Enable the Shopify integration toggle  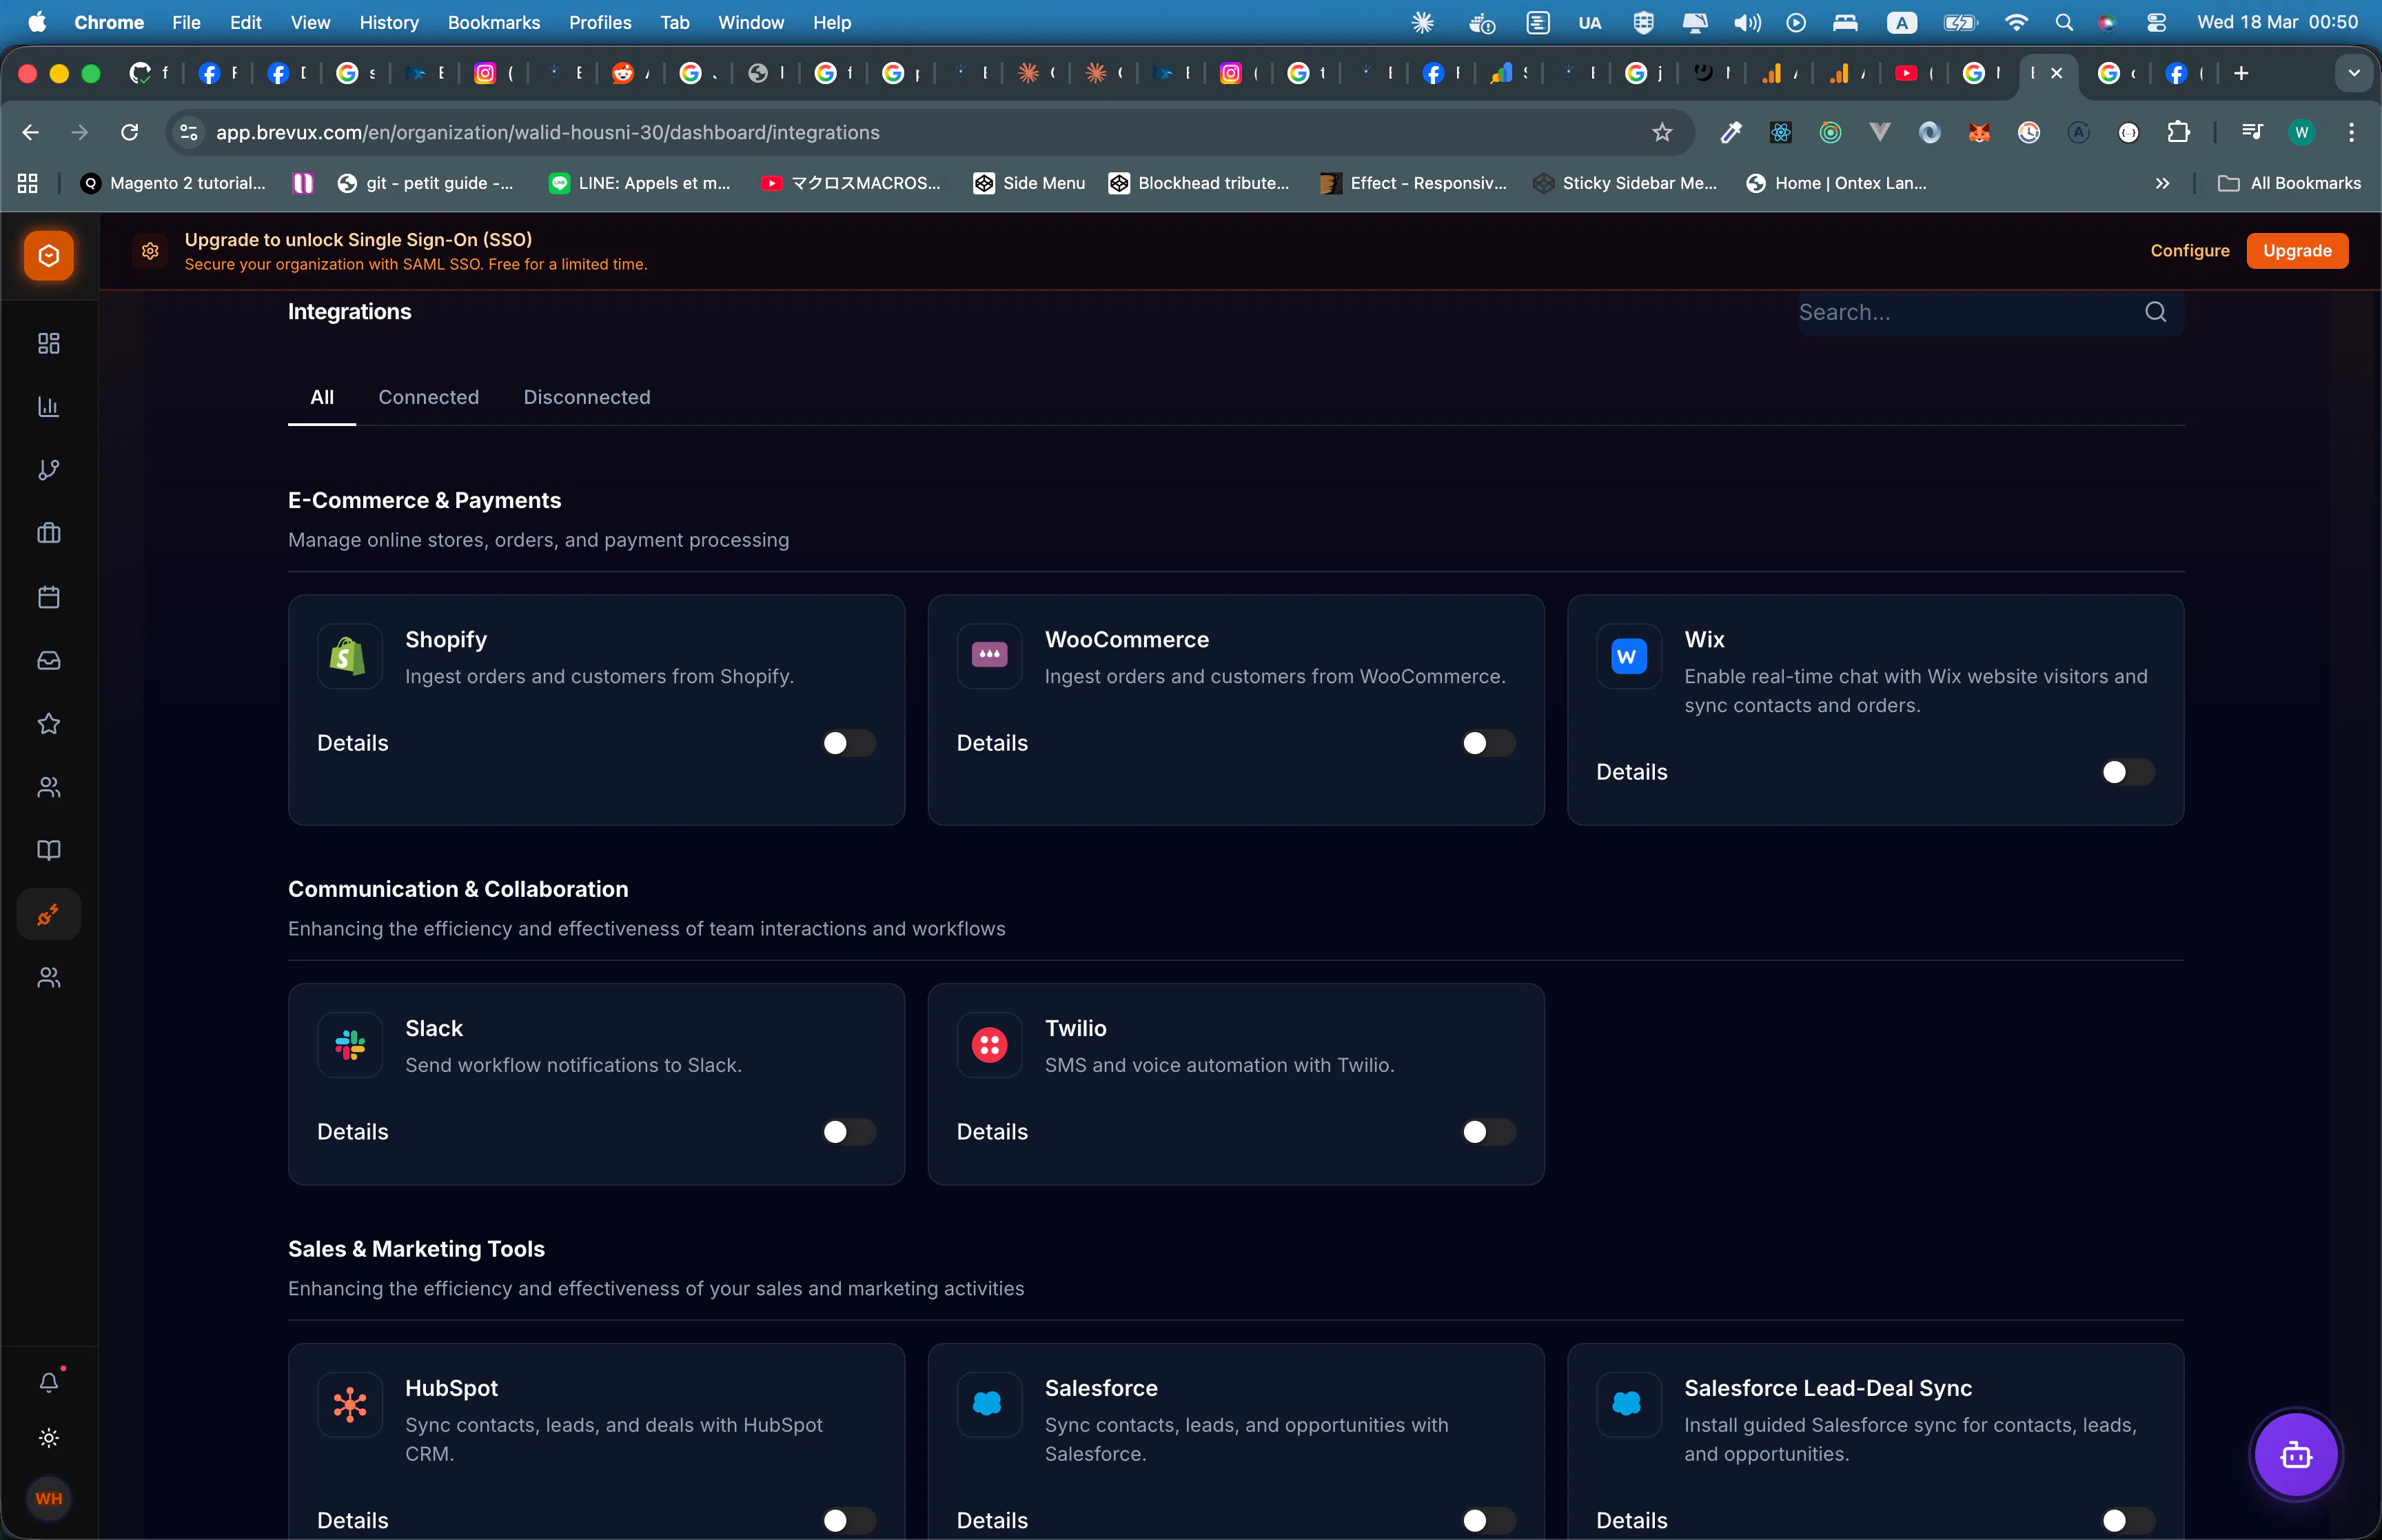pyautogui.click(x=848, y=743)
